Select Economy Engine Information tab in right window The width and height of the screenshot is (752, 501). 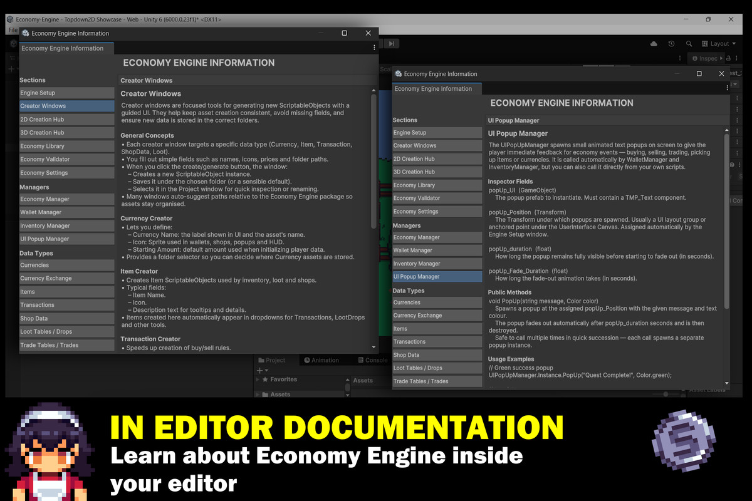click(437, 89)
